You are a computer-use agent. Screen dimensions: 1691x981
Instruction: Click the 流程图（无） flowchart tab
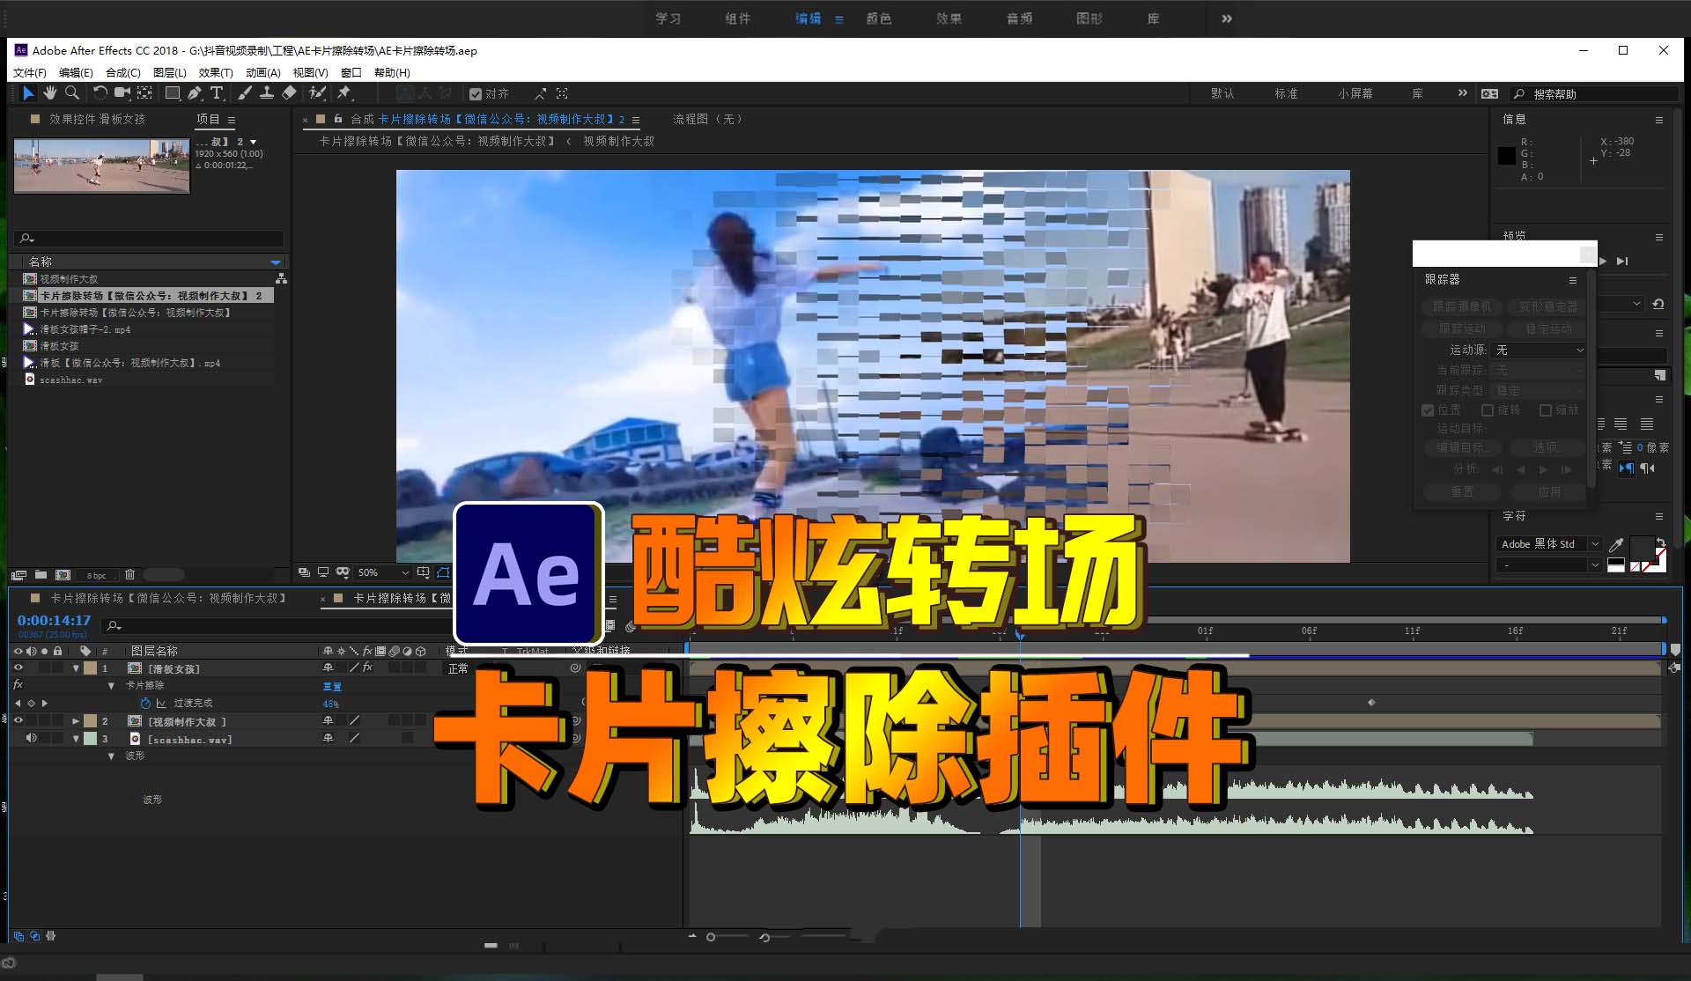point(710,119)
